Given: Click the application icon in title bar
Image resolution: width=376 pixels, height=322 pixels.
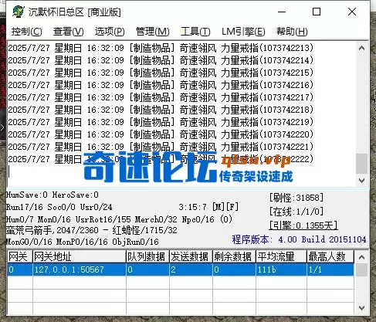Looking at the screenshot, I should pos(18,12).
